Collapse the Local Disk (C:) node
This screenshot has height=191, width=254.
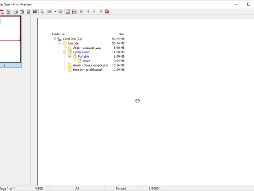[55, 39]
